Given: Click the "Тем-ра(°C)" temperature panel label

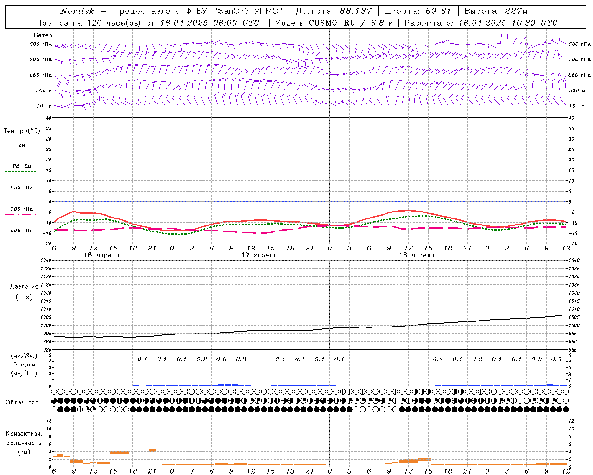Looking at the screenshot, I should (x=22, y=131).
